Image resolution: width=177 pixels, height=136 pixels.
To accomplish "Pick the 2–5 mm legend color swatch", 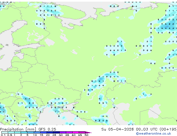I will (24, 132).
